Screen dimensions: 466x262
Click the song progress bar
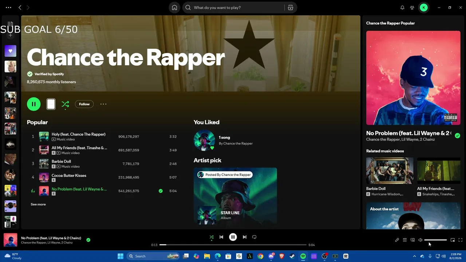click(x=233, y=245)
